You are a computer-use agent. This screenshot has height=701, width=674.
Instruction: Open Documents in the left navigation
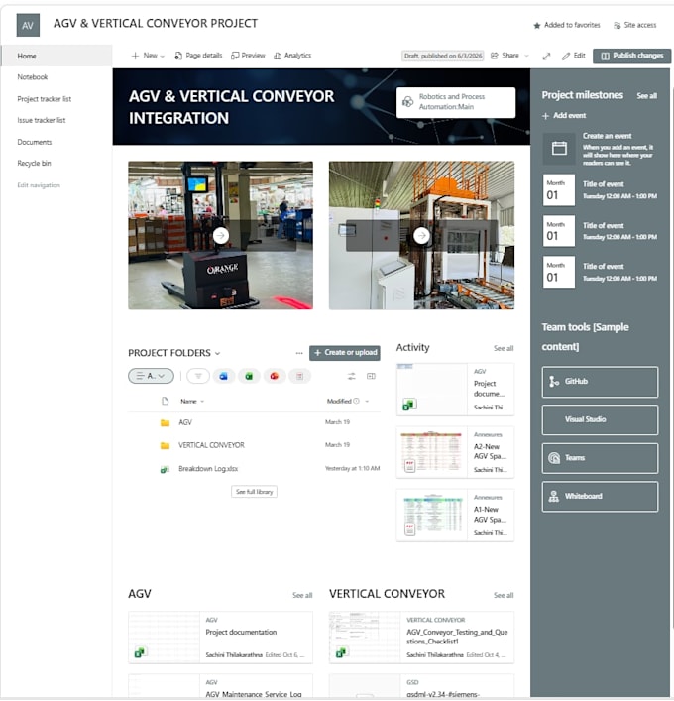(35, 142)
